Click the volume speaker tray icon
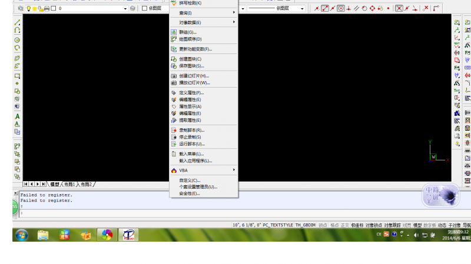Image resolution: width=471 pixels, height=264 pixels. 416,235
